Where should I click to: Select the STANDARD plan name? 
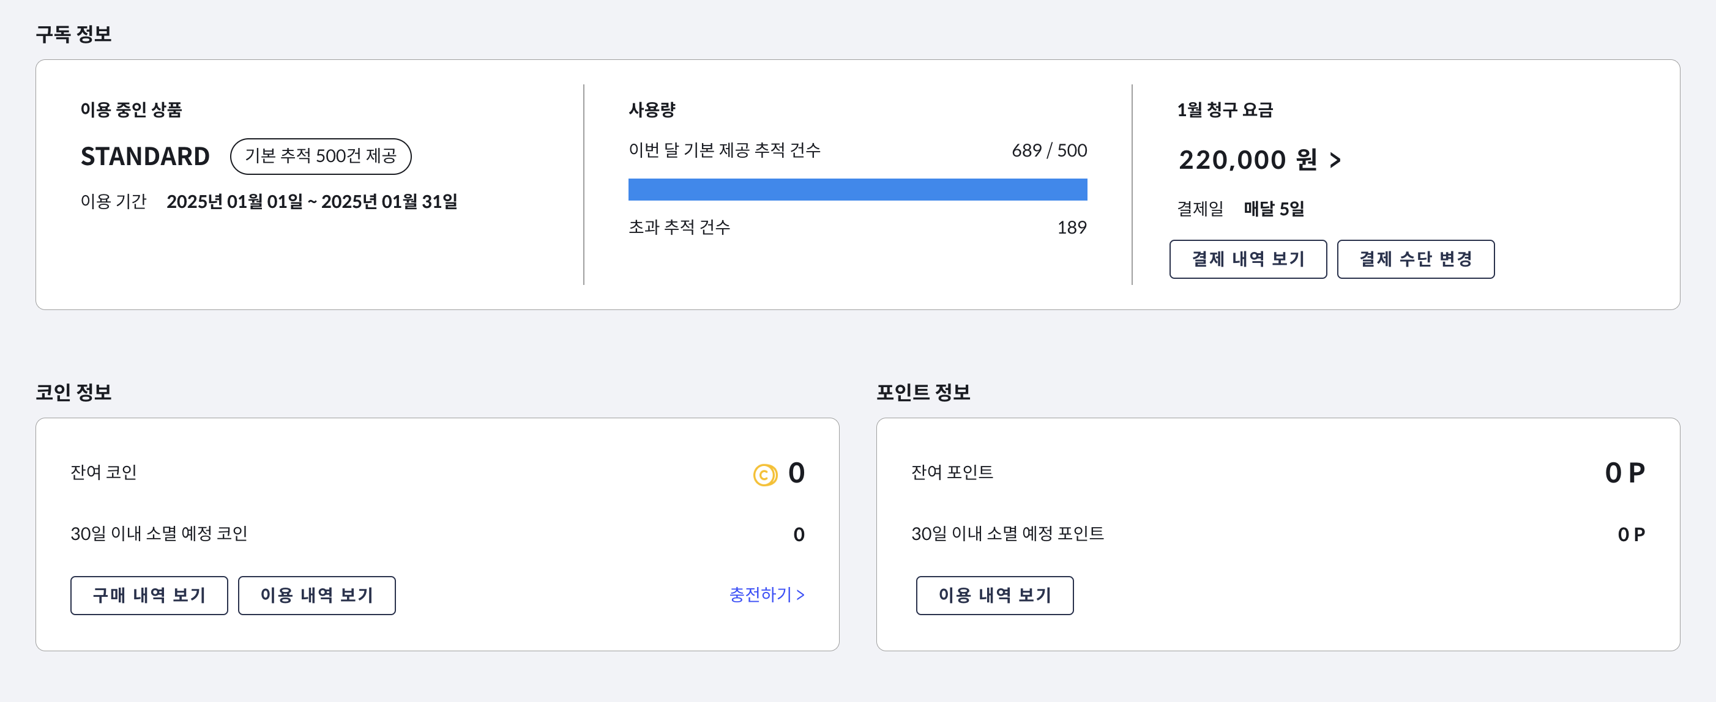click(x=145, y=157)
